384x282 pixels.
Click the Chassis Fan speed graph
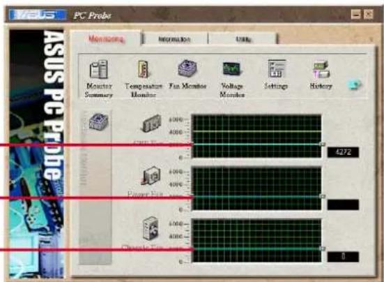point(256,241)
